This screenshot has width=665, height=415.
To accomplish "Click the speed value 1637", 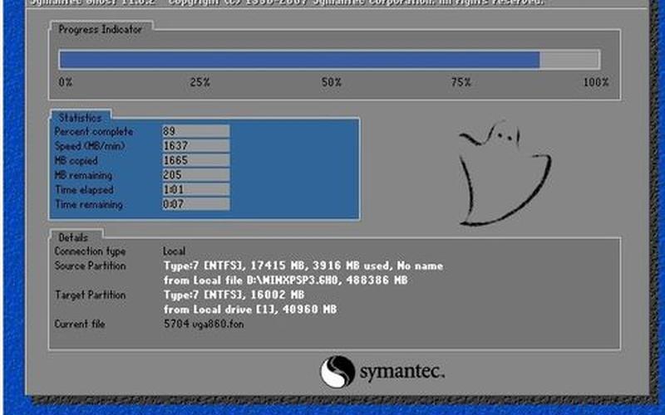I will pyautogui.click(x=195, y=146).
